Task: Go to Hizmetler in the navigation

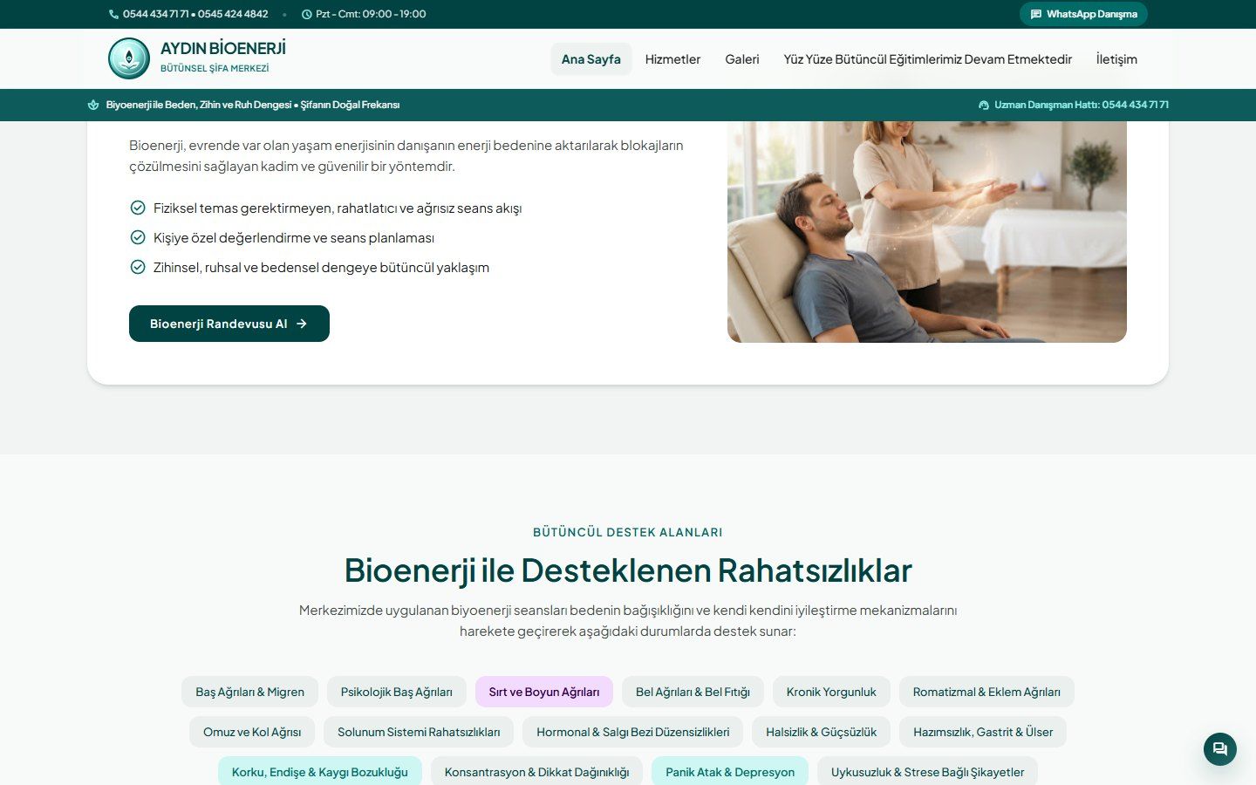Action: pyautogui.click(x=672, y=59)
